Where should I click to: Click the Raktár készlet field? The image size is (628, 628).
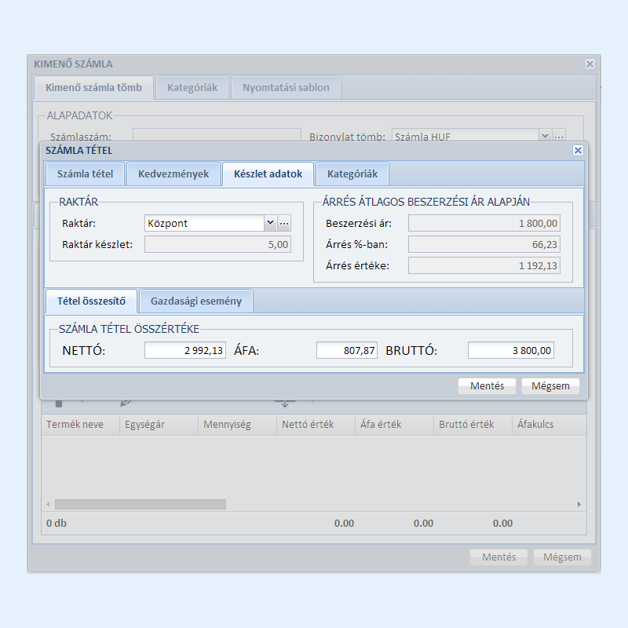click(x=217, y=244)
